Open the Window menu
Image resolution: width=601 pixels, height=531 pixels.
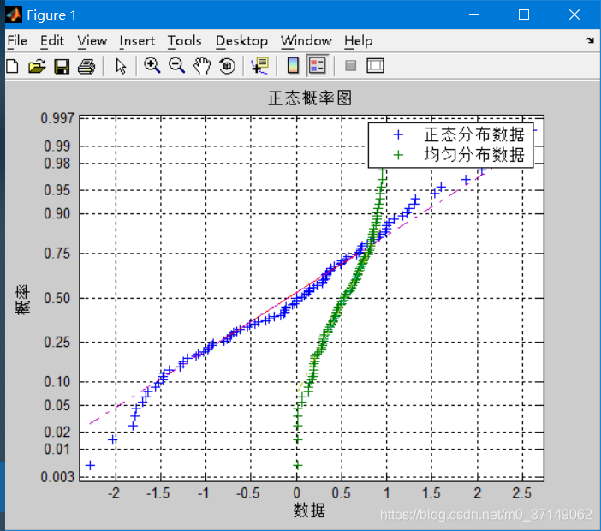pyautogui.click(x=306, y=40)
